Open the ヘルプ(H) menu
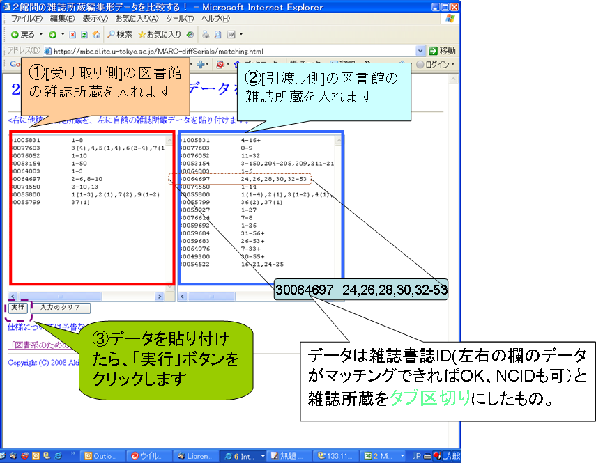The width and height of the screenshot is (596, 463). 215,19
